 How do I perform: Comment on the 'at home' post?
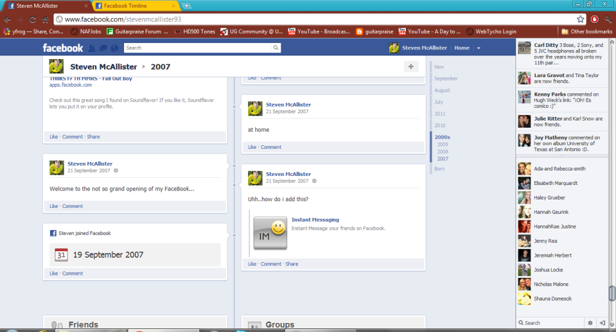click(271, 147)
